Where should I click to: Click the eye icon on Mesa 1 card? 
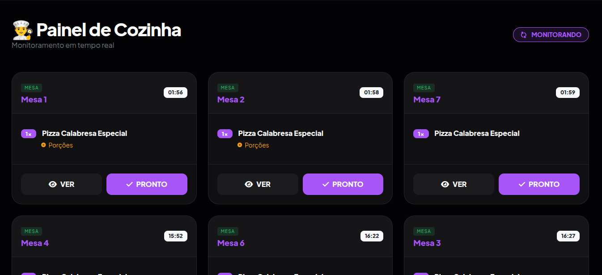coord(53,184)
